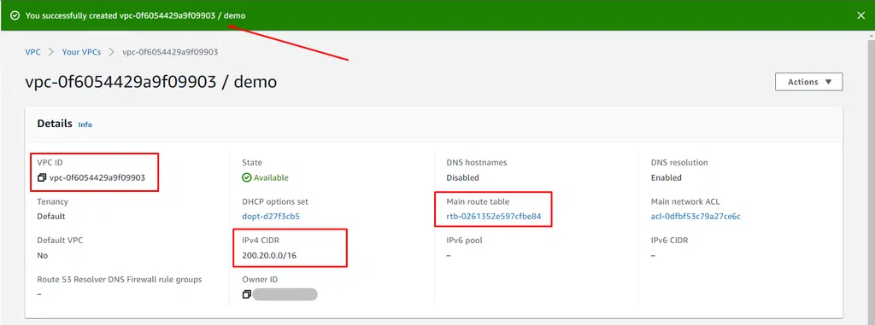Click the Available state status
875x325 pixels.
point(265,177)
